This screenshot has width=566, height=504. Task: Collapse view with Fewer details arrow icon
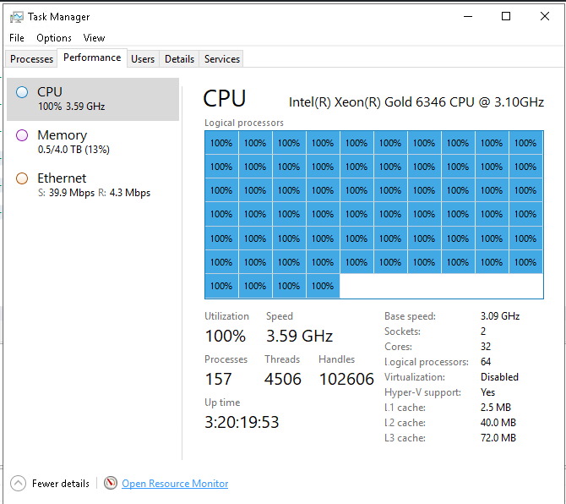point(18,483)
